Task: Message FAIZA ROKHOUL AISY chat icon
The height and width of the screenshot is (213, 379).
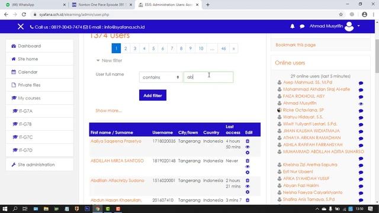Action: click(361, 97)
